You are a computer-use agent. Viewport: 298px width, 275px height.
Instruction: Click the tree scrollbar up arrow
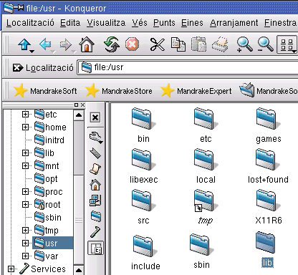coord(79,115)
